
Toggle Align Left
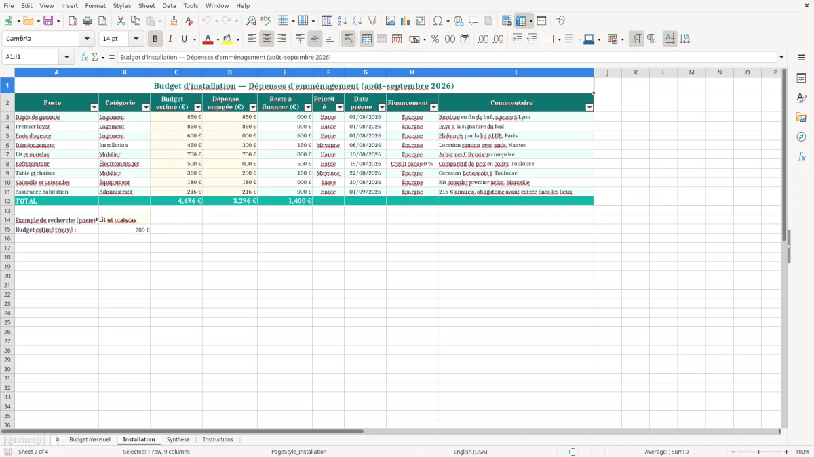(x=252, y=39)
